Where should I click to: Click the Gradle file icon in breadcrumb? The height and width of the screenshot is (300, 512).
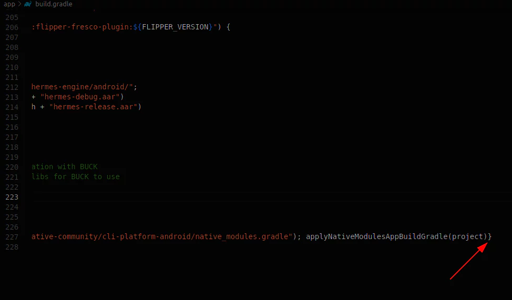[x=28, y=4]
